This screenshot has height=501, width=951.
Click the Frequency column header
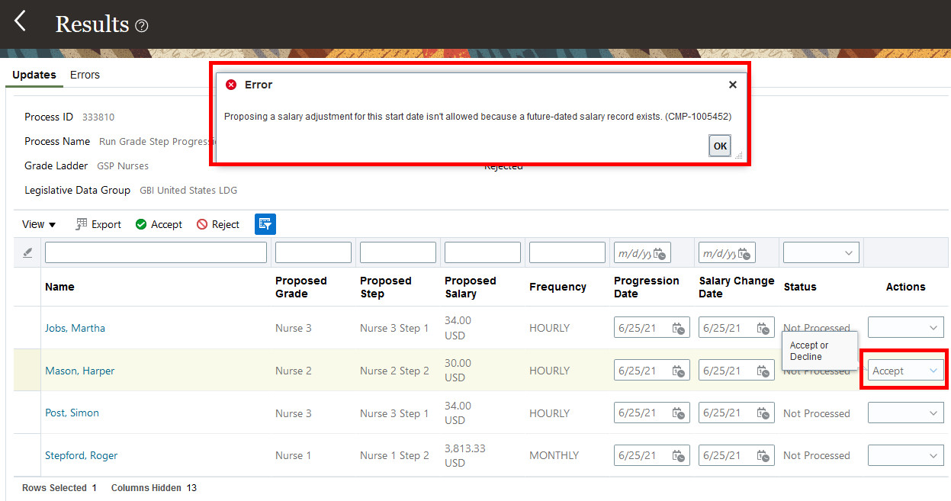coord(558,287)
